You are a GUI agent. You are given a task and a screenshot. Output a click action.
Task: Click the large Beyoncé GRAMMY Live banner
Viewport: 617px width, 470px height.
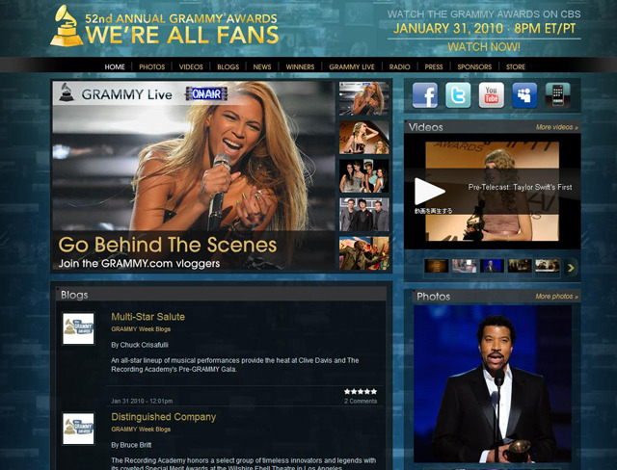pyautogui.click(x=193, y=175)
